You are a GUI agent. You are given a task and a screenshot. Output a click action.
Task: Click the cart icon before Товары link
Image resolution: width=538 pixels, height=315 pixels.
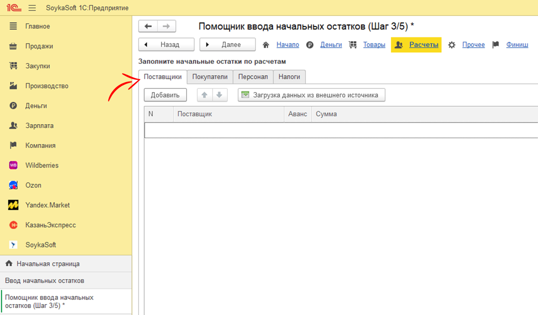[353, 45]
